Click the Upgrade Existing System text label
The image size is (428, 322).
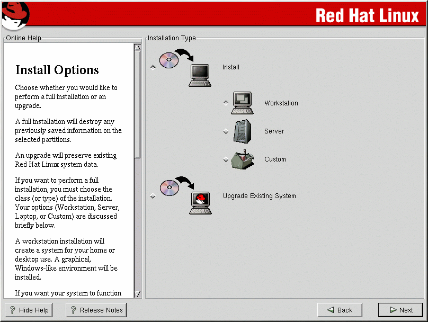259,196
